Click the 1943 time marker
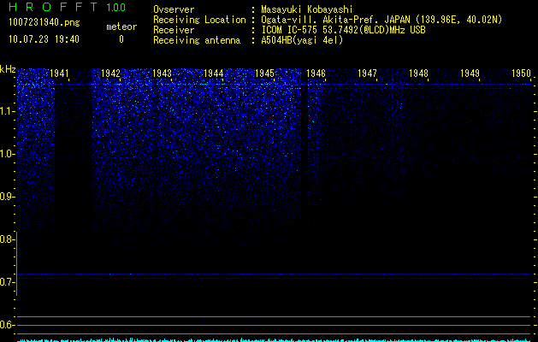This screenshot has height=342, width=538. tap(162, 74)
